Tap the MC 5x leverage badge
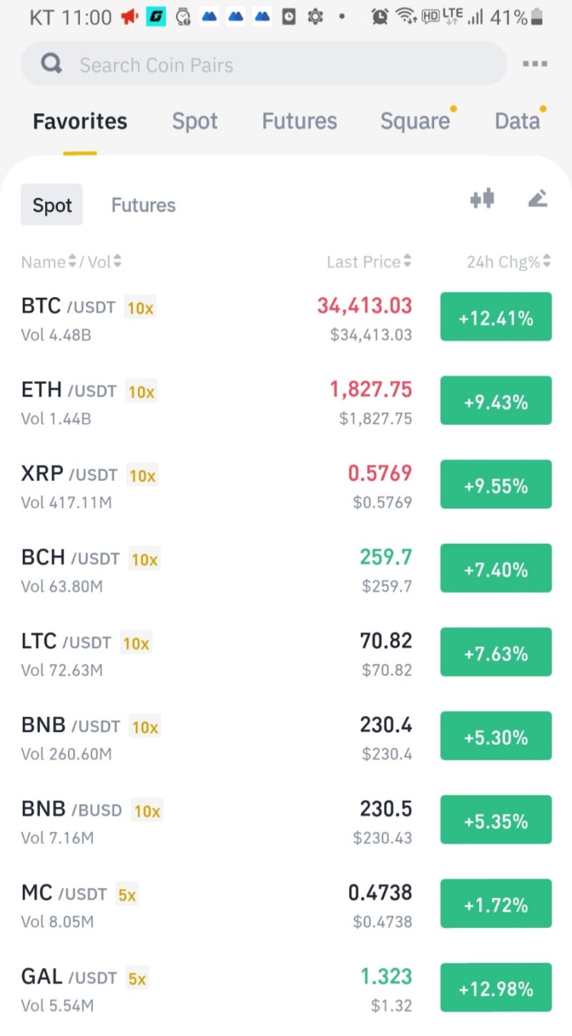Screen dimensions: 572x1036 (127, 894)
